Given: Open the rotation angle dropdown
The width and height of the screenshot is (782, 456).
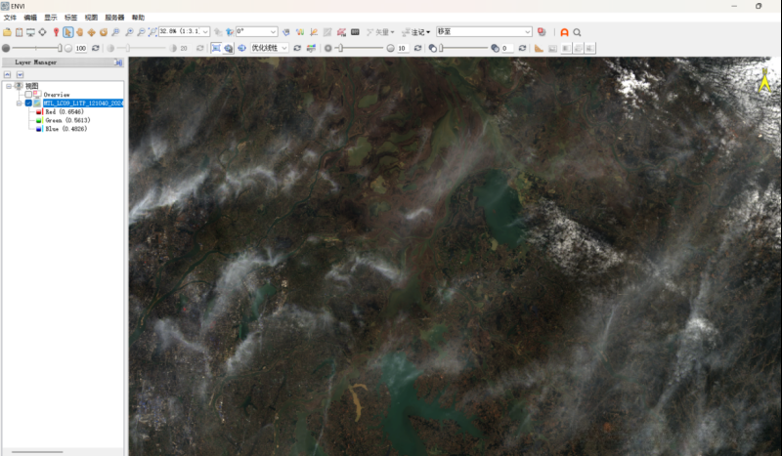Looking at the screenshot, I should pos(273,32).
